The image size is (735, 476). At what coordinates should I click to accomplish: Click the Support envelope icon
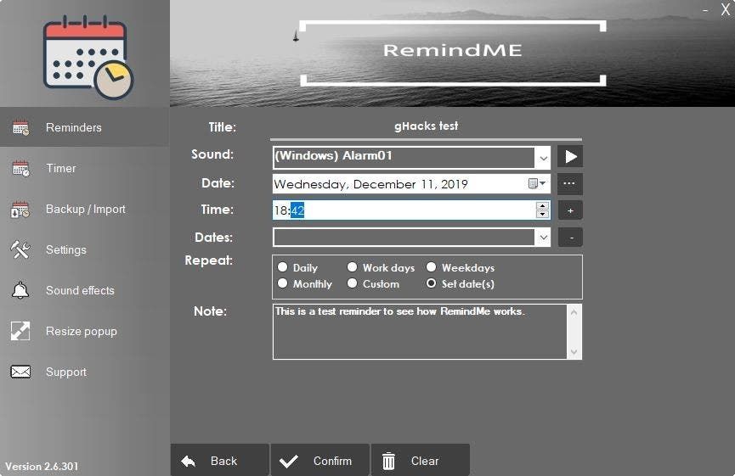(20, 372)
